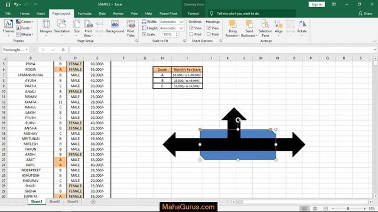The width and height of the screenshot is (378, 212).
Task: Open Print Titles settings
Action: point(131,28)
